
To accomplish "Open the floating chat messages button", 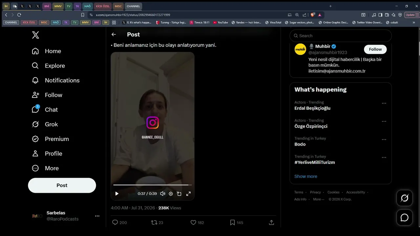I will (x=405, y=218).
